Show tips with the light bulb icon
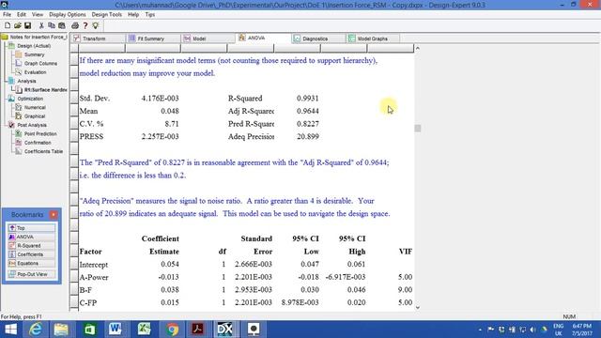 coord(96,25)
